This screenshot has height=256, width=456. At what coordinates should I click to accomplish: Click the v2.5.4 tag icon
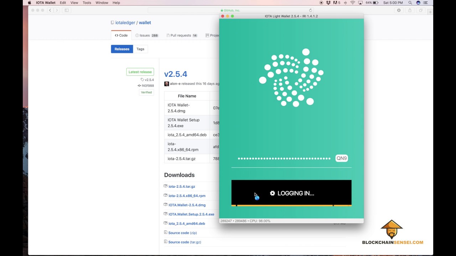pos(142,80)
